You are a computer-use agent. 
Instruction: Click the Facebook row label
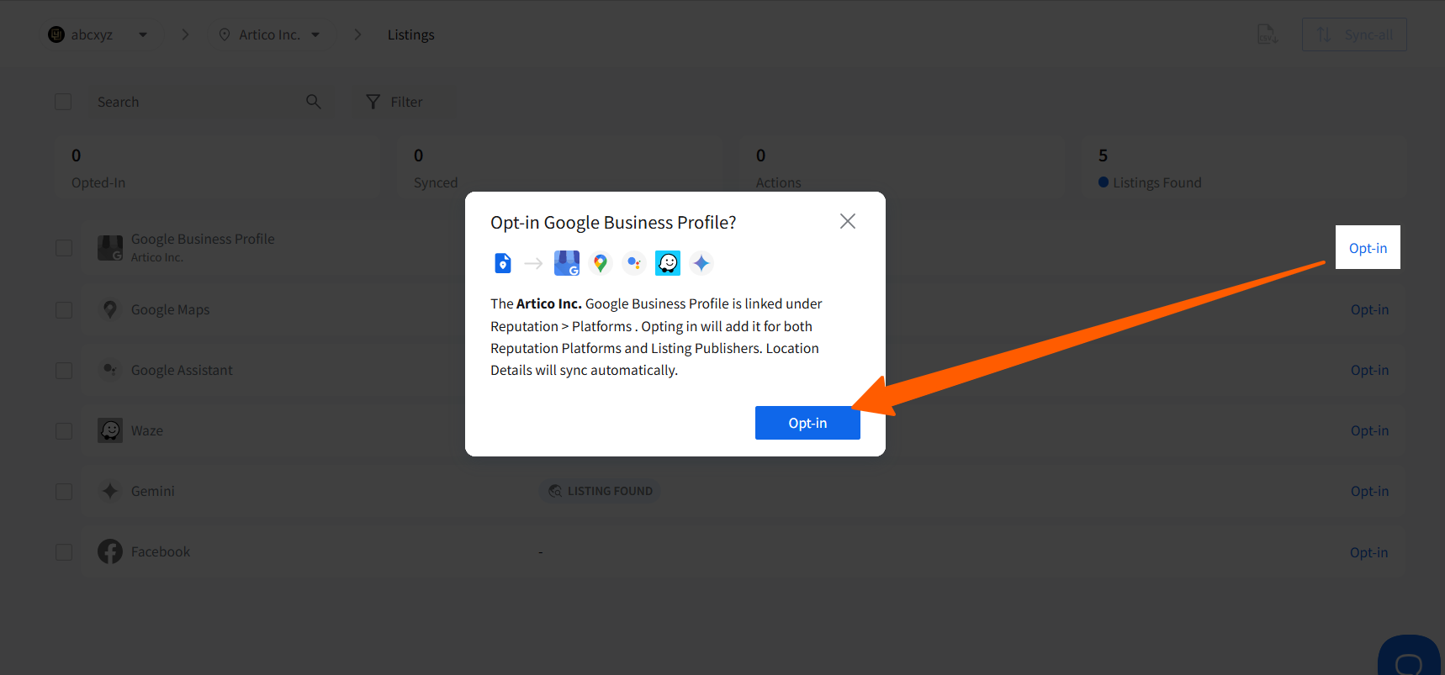tap(161, 551)
